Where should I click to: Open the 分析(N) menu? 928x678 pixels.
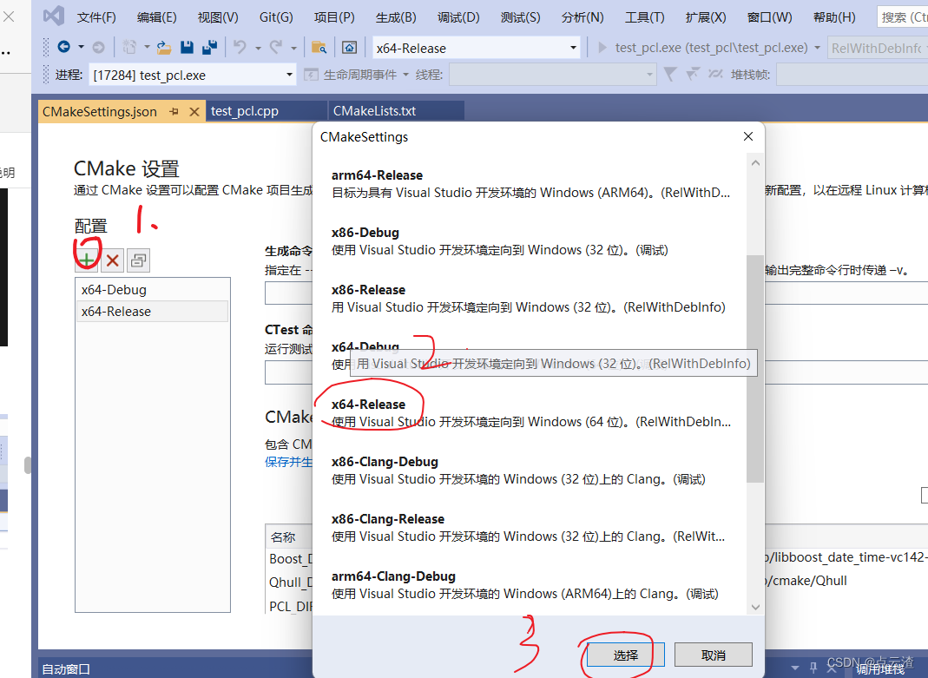coord(582,17)
